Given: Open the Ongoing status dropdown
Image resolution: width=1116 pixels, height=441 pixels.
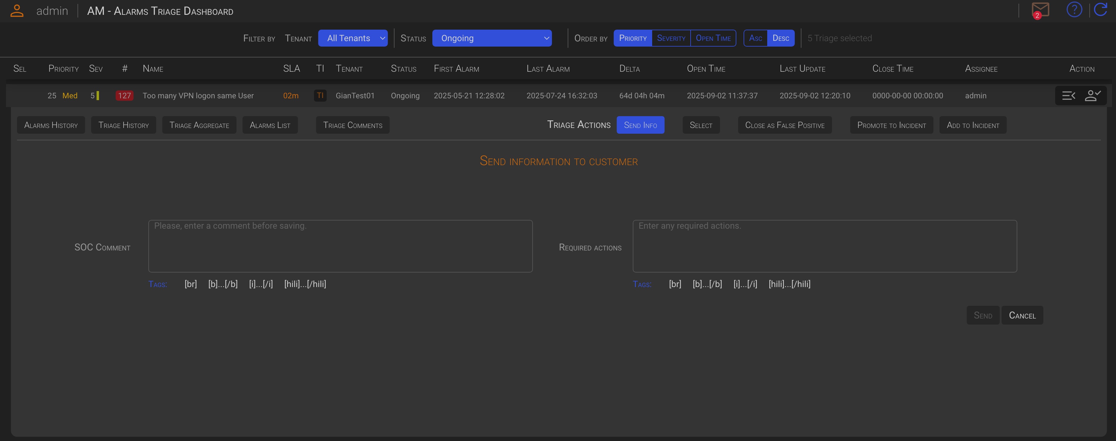Looking at the screenshot, I should (x=492, y=38).
